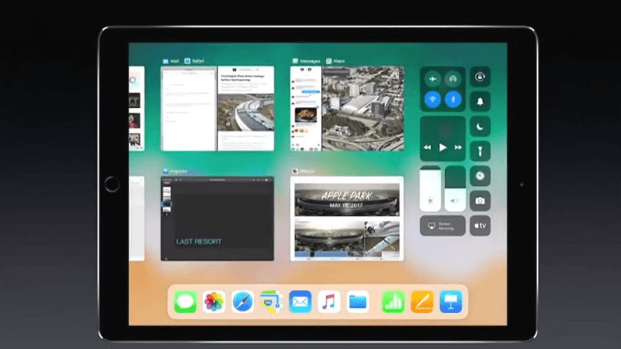This screenshot has width=621, height=349.
Task: Turn off Wi-Fi in Control Center
Action: tap(432, 99)
